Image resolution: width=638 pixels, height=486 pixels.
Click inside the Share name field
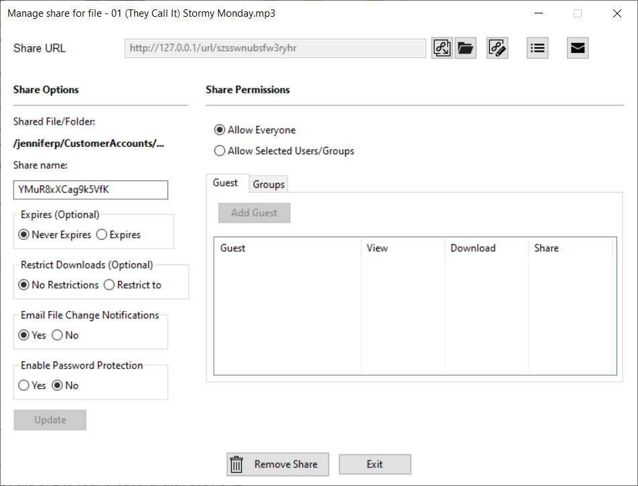[x=90, y=190]
